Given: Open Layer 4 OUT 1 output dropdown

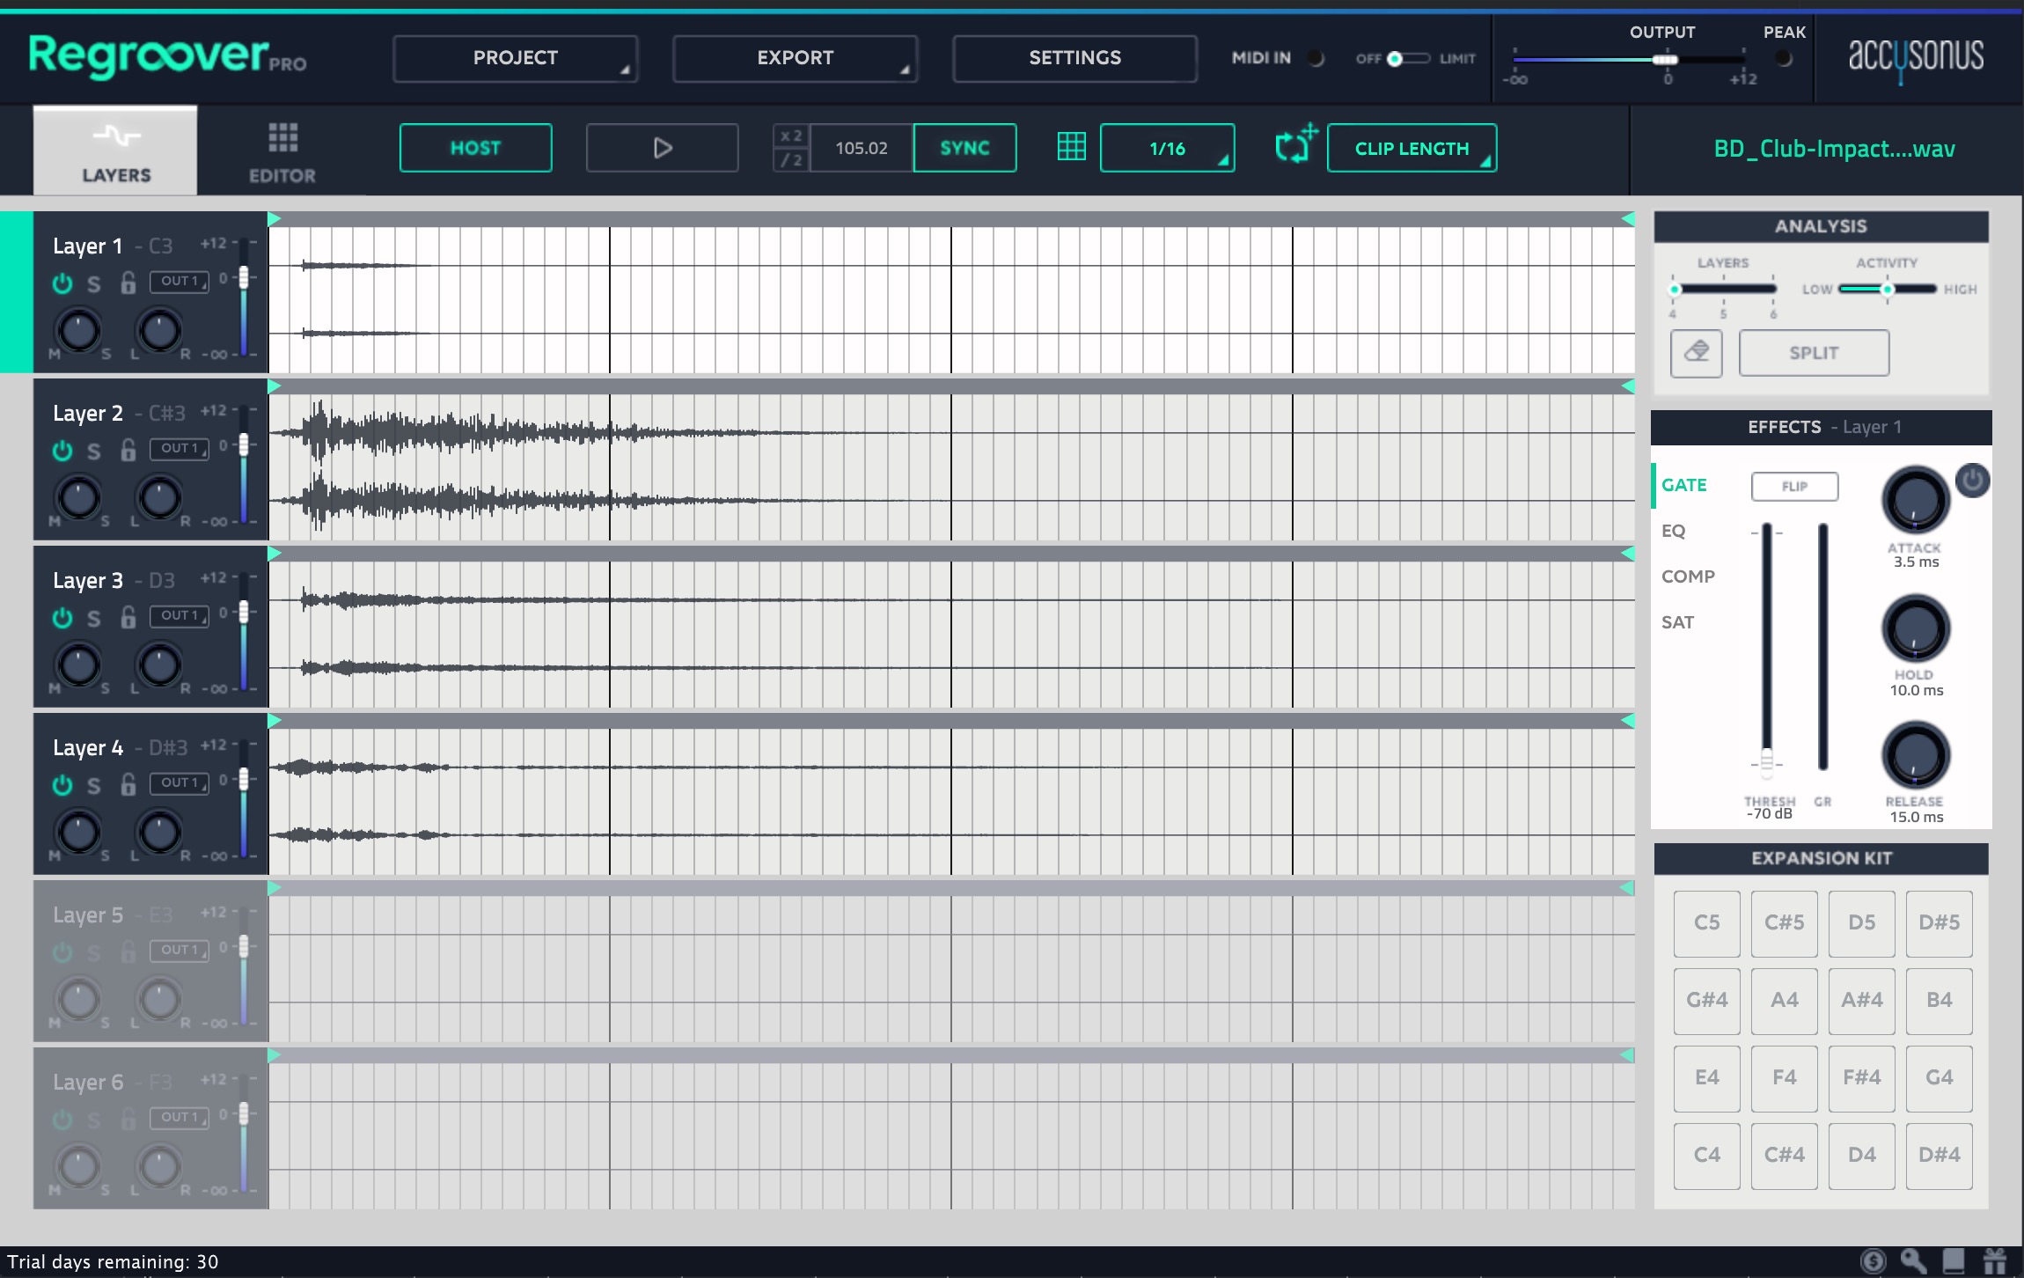Looking at the screenshot, I should coord(180,783).
